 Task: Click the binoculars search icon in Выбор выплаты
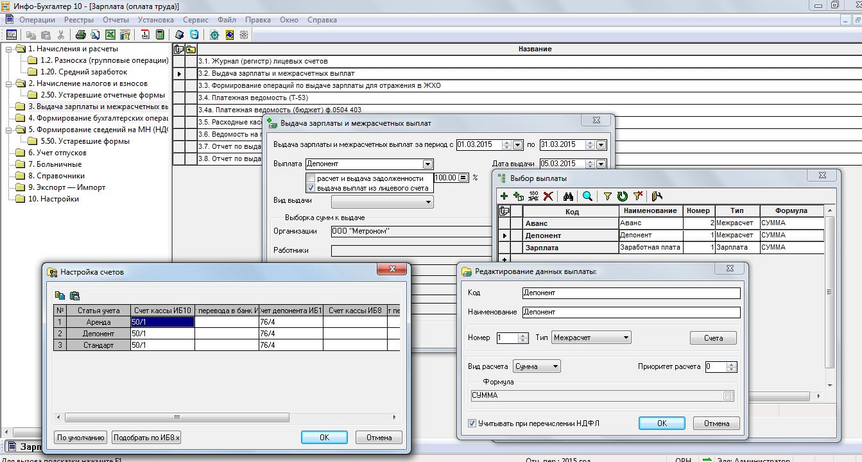click(x=568, y=196)
